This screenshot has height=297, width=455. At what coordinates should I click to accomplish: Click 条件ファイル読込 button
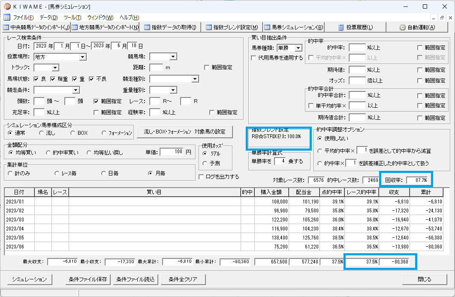pos(136,279)
